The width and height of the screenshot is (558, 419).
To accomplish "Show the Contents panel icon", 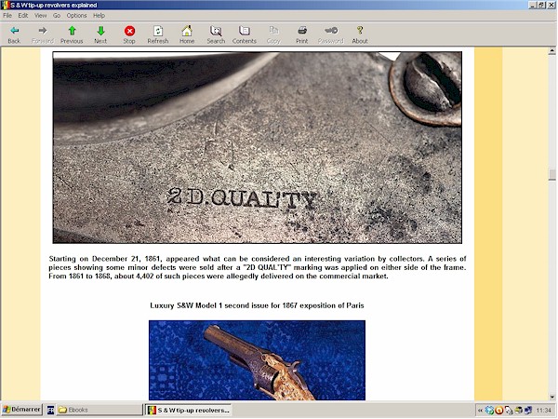I will pos(245,31).
